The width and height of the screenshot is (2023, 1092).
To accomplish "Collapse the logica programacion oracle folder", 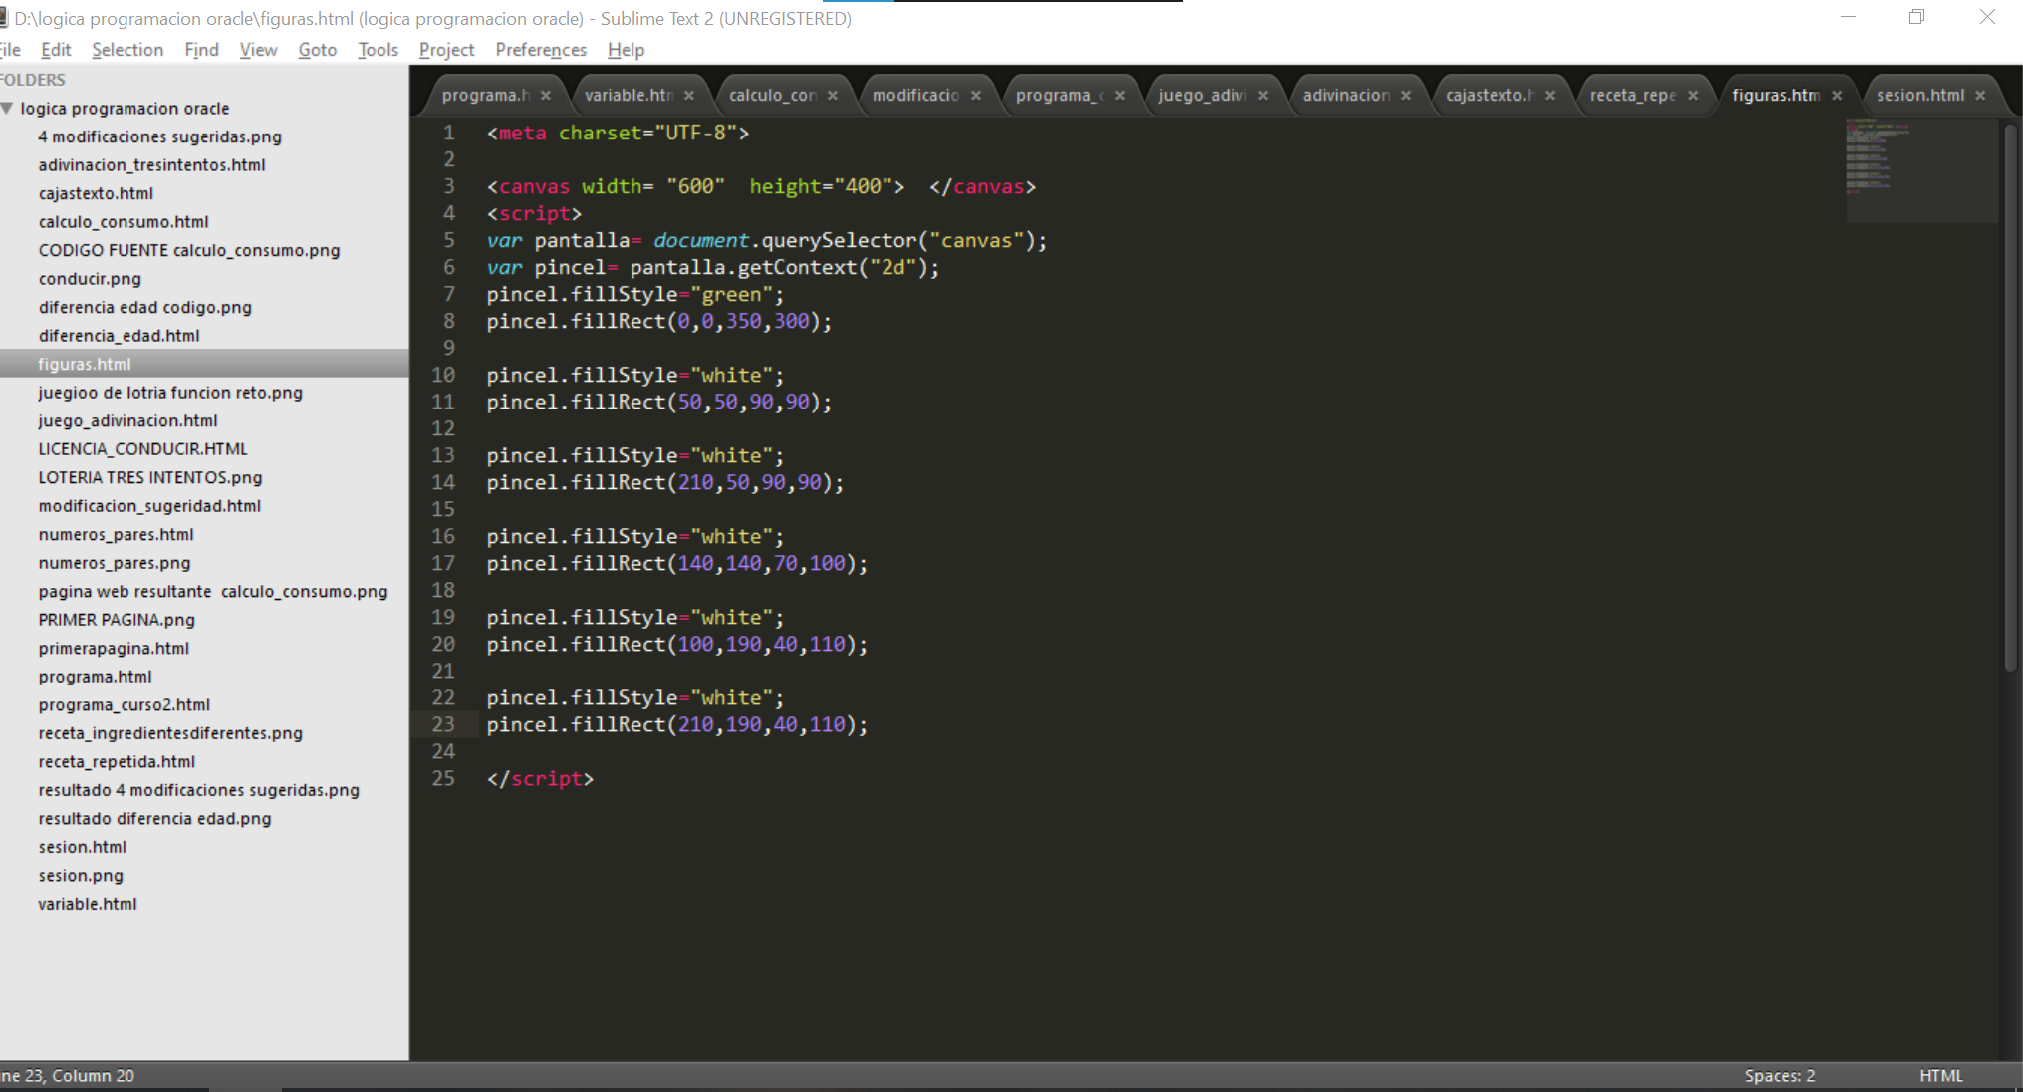I will click(x=7, y=108).
